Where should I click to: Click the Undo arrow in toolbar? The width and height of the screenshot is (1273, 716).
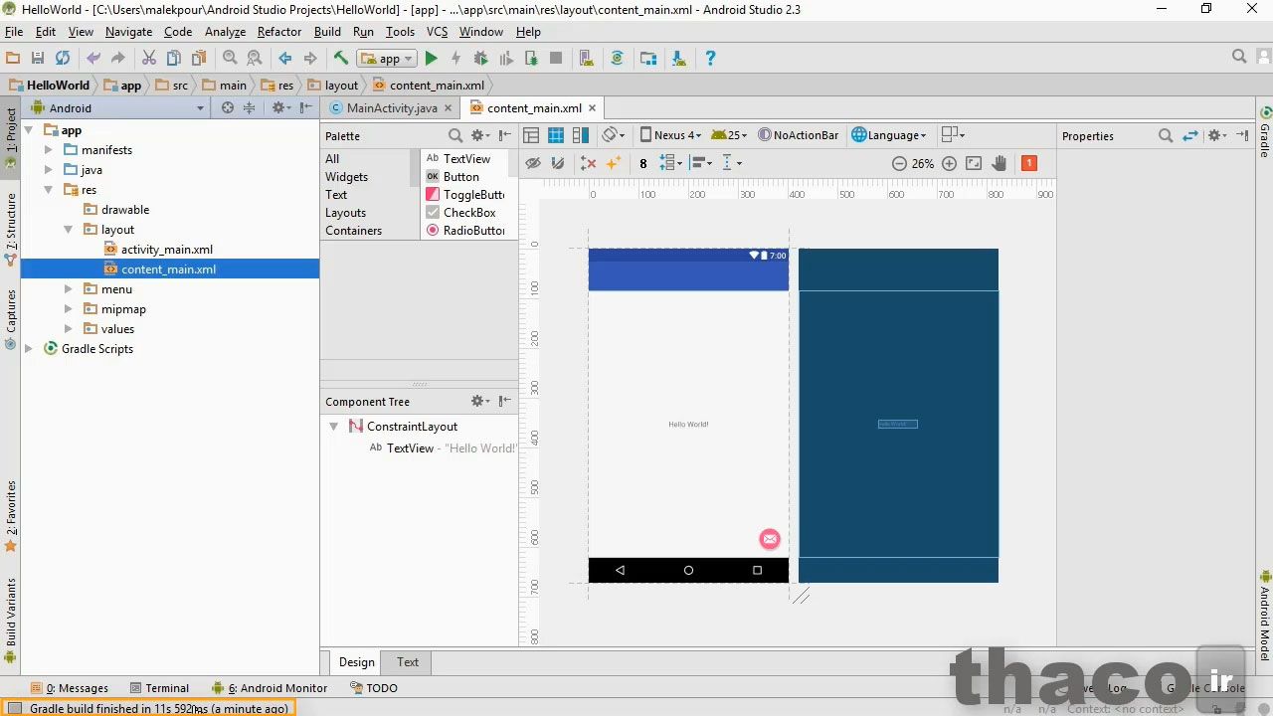click(x=93, y=59)
